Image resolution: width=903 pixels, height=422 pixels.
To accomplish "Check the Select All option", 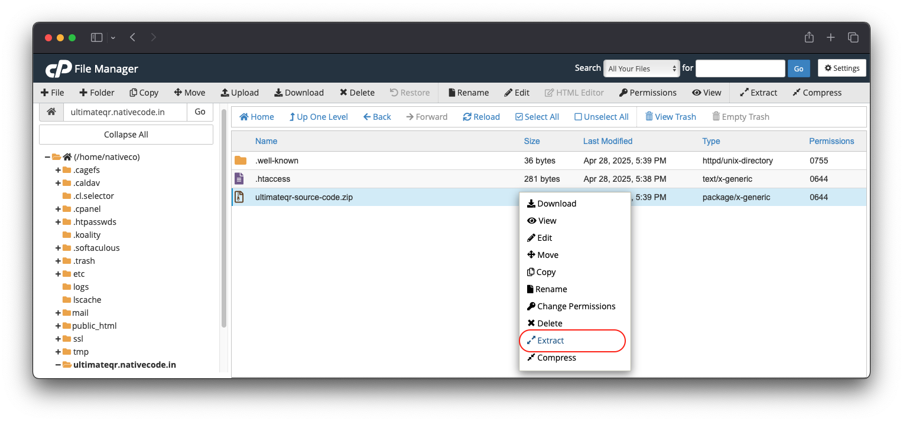I will (537, 117).
